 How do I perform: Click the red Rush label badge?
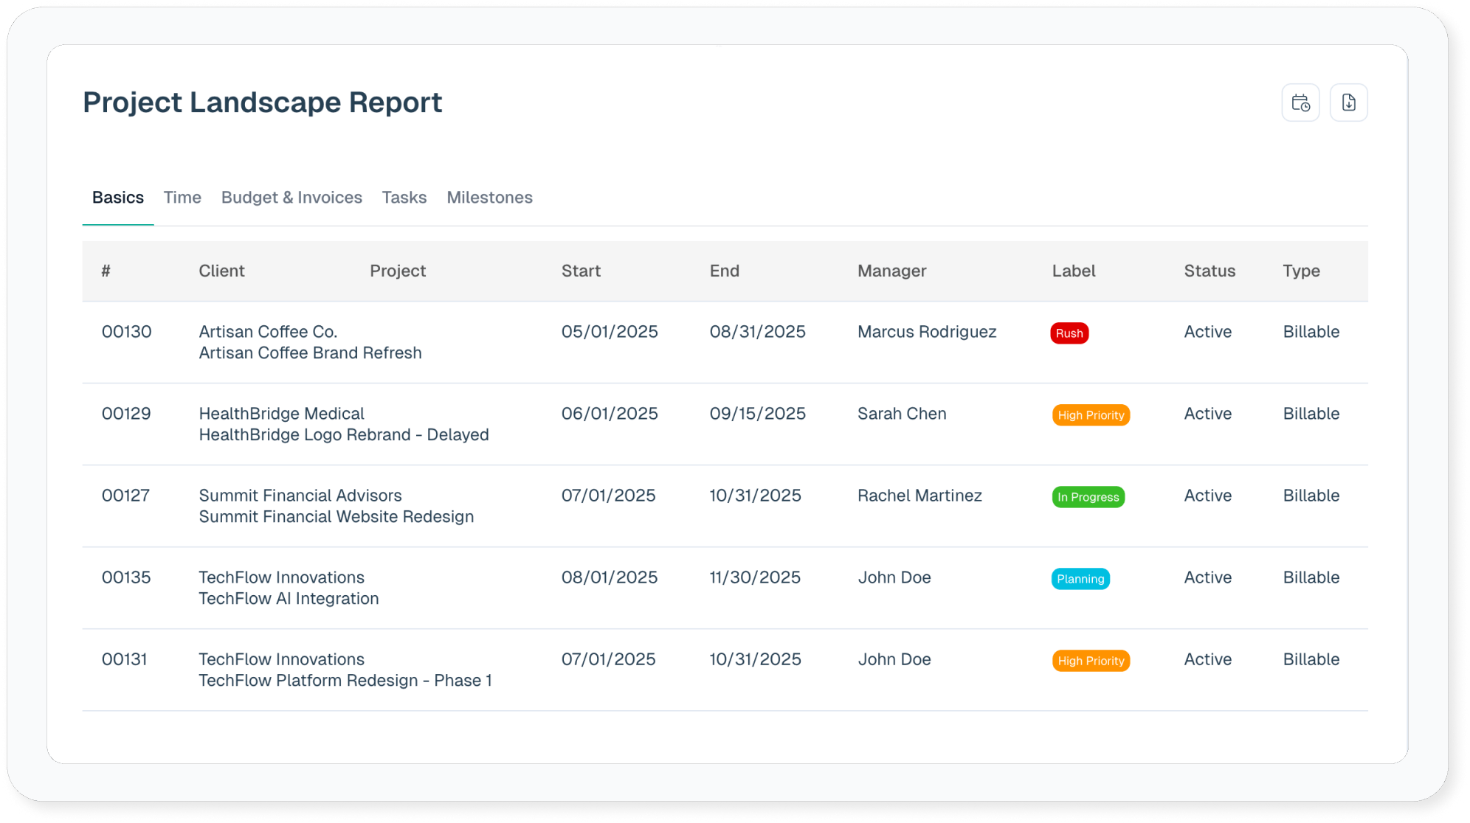[1069, 333]
